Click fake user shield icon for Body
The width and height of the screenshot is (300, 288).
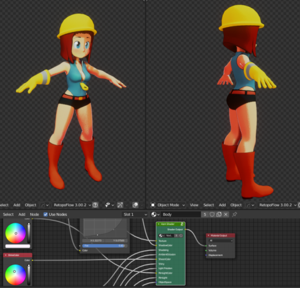212,214
